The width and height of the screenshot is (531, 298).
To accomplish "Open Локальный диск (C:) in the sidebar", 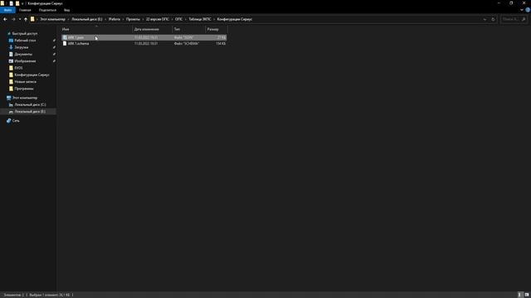I will [30, 105].
